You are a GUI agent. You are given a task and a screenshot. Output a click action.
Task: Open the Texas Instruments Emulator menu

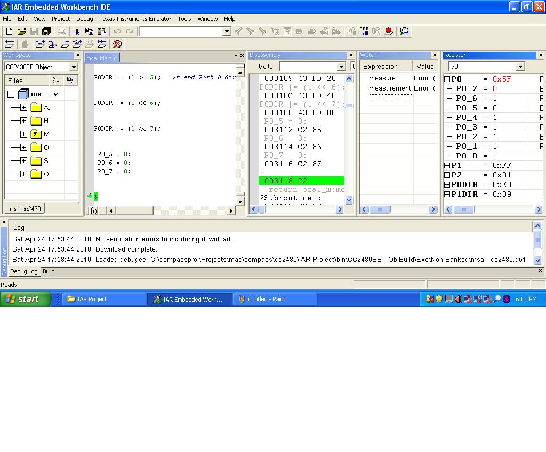coord(135,19)
